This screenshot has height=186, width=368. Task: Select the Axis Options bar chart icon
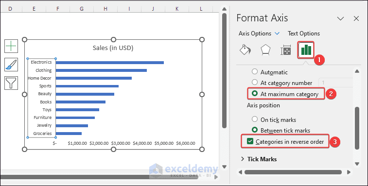(x=306, y=50)
